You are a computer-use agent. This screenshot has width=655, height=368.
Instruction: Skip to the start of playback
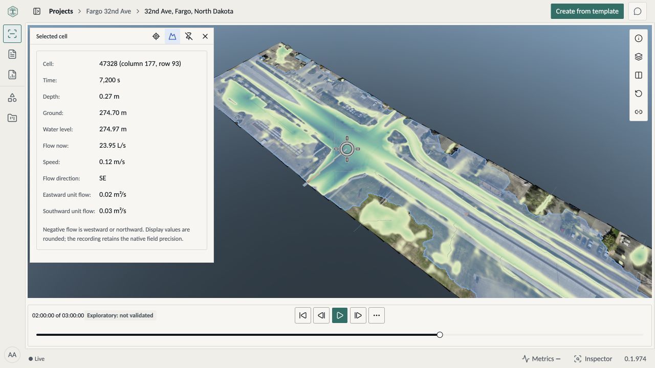(x=303, y=315)
